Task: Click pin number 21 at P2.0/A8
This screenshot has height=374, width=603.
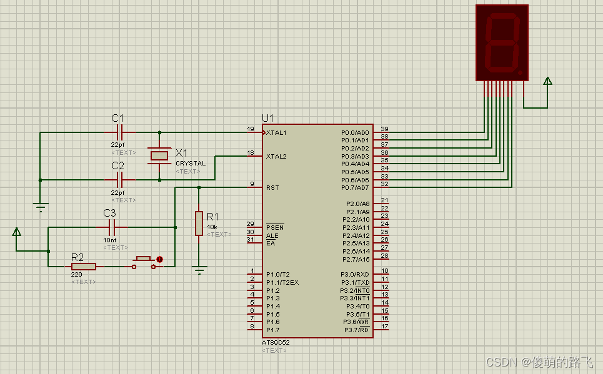Action: [384, 200]
